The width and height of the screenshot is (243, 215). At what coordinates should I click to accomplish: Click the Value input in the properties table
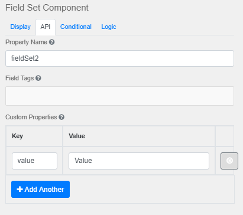tap(139, 161)
